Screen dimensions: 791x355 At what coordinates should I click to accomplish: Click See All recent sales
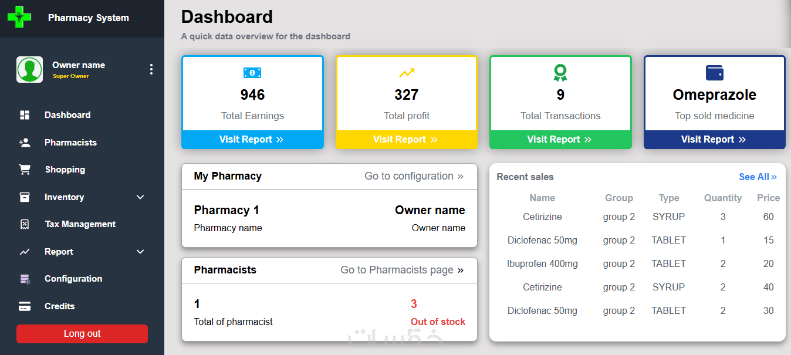(758, 177)
